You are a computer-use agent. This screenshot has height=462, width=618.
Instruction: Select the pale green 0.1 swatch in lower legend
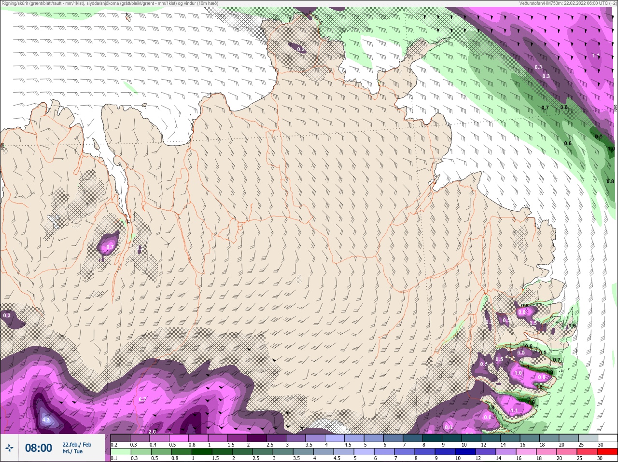pyautogui.click(x=120, y=451)
